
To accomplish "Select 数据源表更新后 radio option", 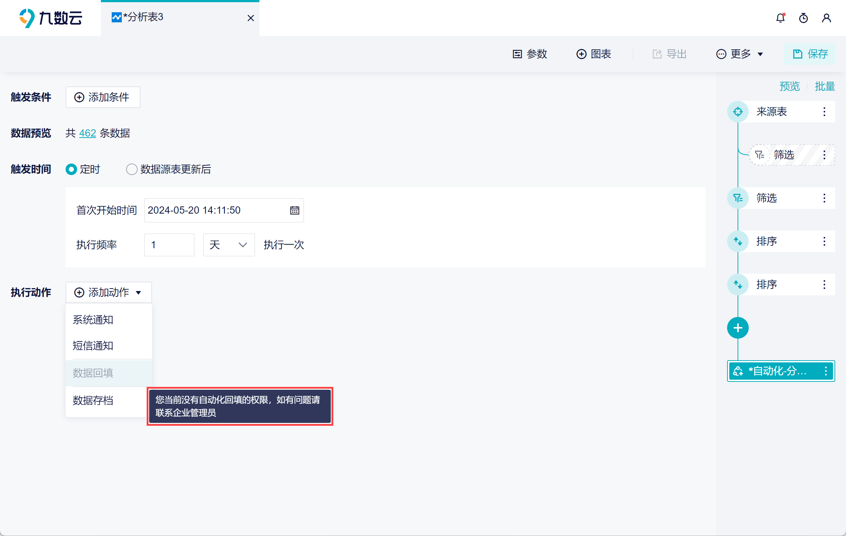I will 132,169.
